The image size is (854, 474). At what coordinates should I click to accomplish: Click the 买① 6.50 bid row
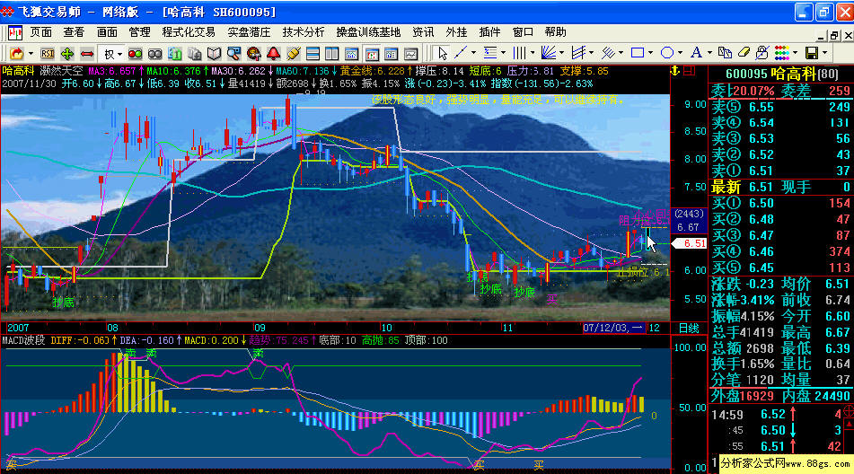(x=780, y=203)
